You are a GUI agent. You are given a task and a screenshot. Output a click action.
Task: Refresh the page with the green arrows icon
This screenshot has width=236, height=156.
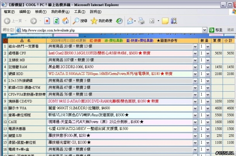coord(56,21)
